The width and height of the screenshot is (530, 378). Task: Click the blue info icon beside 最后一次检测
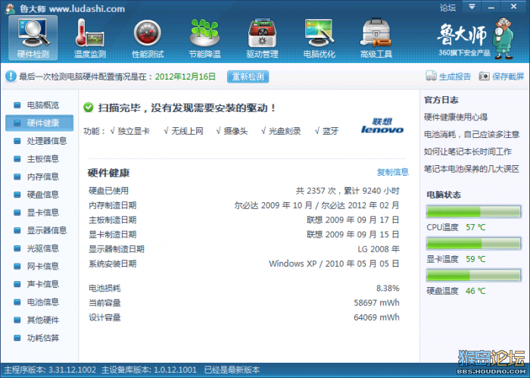11,77
